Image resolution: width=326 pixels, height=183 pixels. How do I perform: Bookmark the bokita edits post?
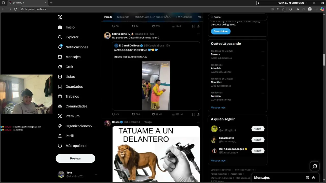coord(193,114)
